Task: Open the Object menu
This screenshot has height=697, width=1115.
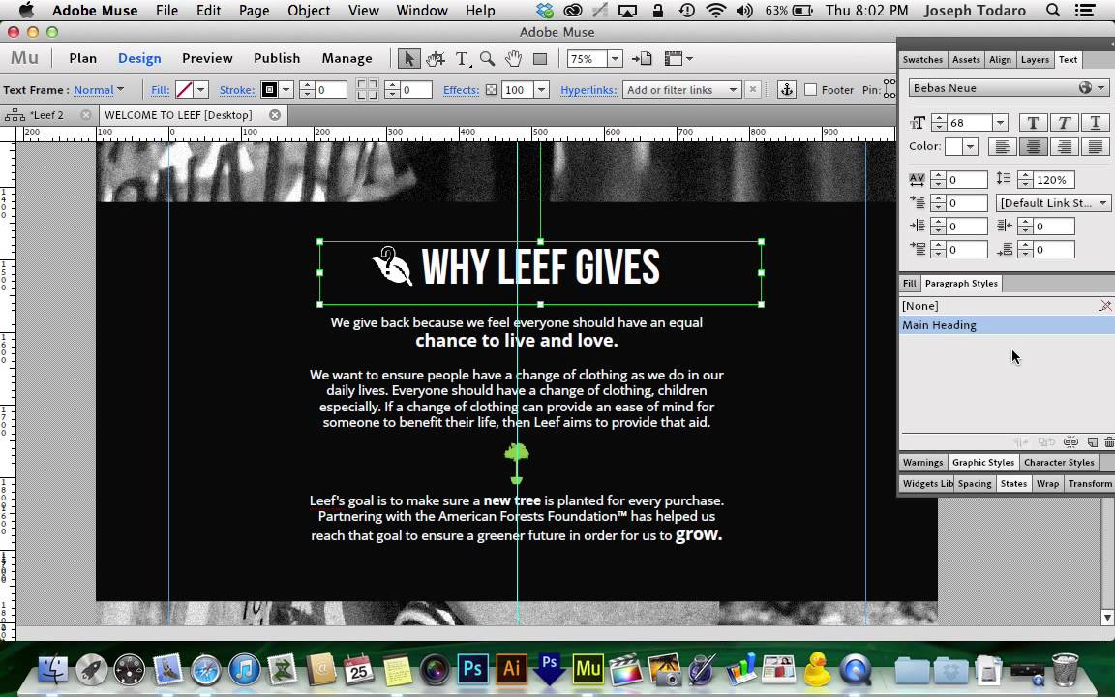Action: coord(309,10)
